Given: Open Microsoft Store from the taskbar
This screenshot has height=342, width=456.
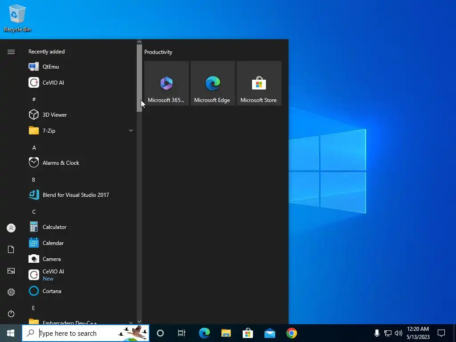Looking at the screenshot, I should (x=248, y=333).
